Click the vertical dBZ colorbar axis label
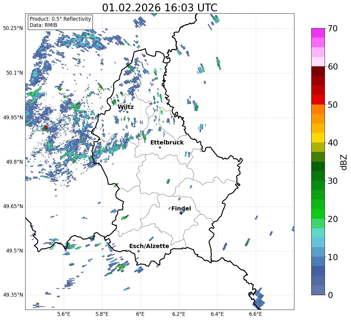The width and height of the screenshot is (351, 320). (x=344, y=162)
